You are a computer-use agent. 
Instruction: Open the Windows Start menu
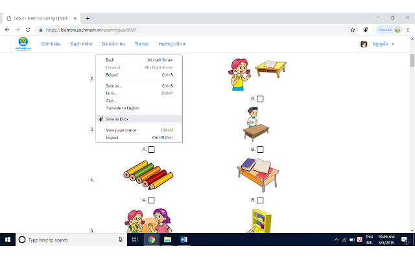(8, 240)
